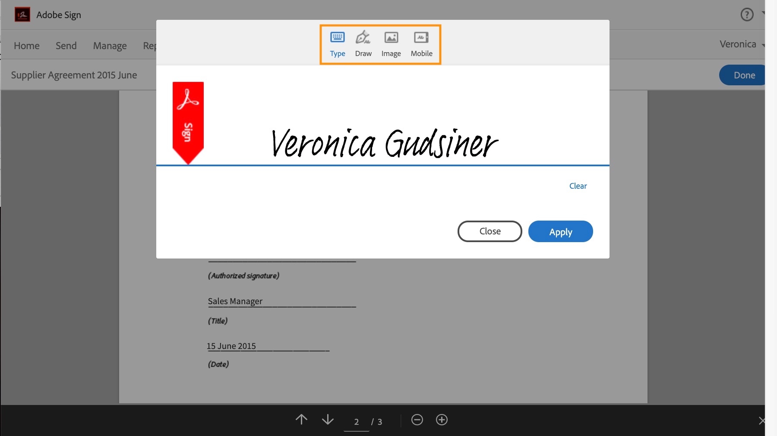Image resolution: width=777 pixels, height=436 pixels.
Task: Zoom in on the document
Action: pos(442,420)
